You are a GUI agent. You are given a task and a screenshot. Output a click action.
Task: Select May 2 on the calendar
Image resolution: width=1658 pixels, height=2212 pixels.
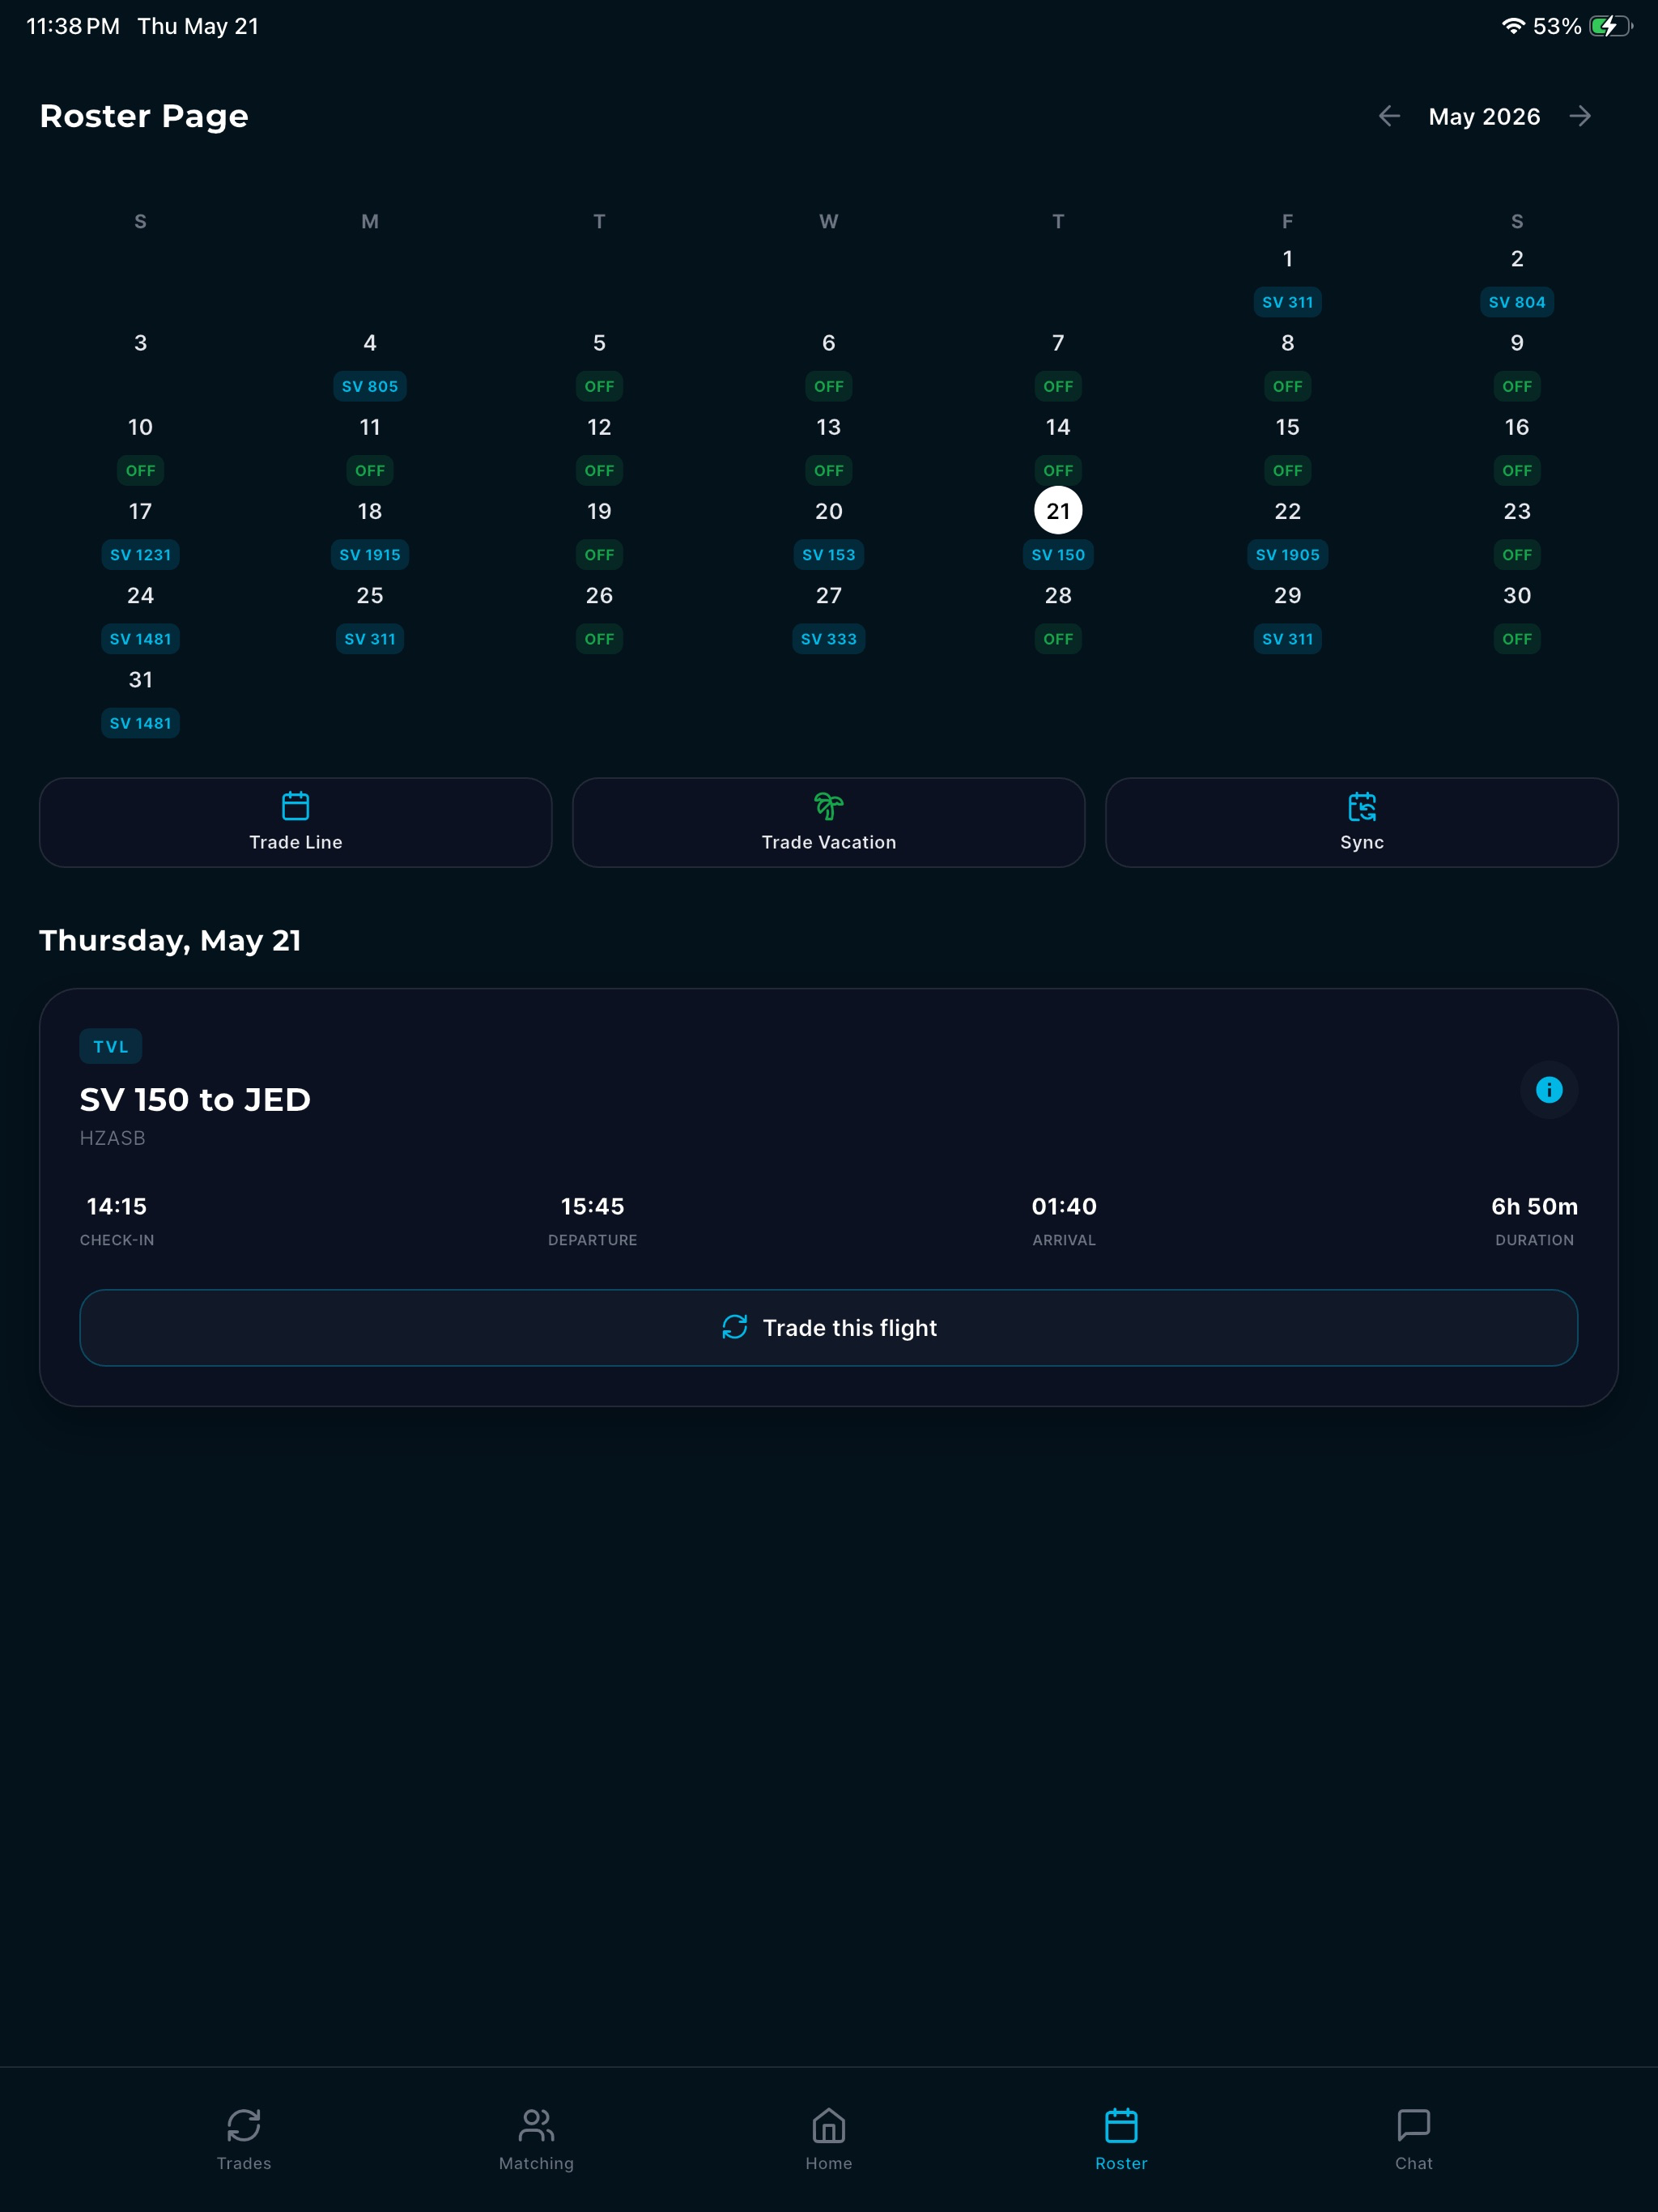tap(1517, 259)
